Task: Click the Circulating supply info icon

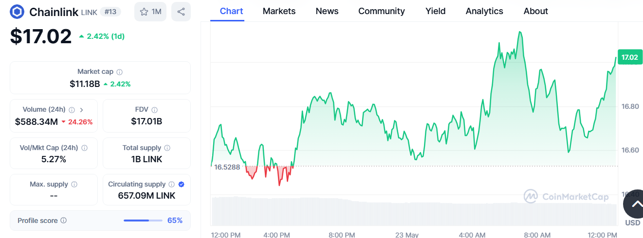Action: point(171,185)
